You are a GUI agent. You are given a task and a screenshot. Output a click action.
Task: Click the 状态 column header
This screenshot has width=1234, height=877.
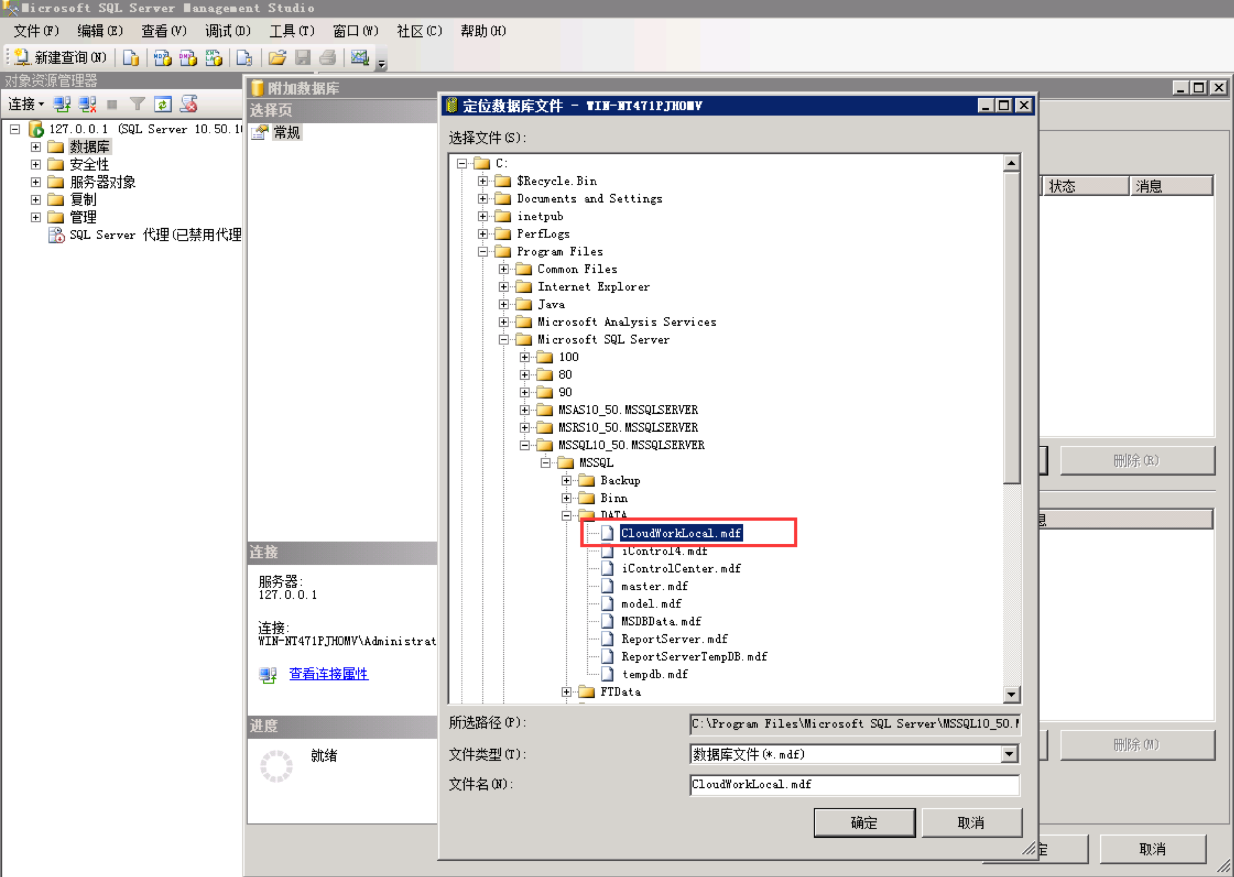(x=1086, y=186)
